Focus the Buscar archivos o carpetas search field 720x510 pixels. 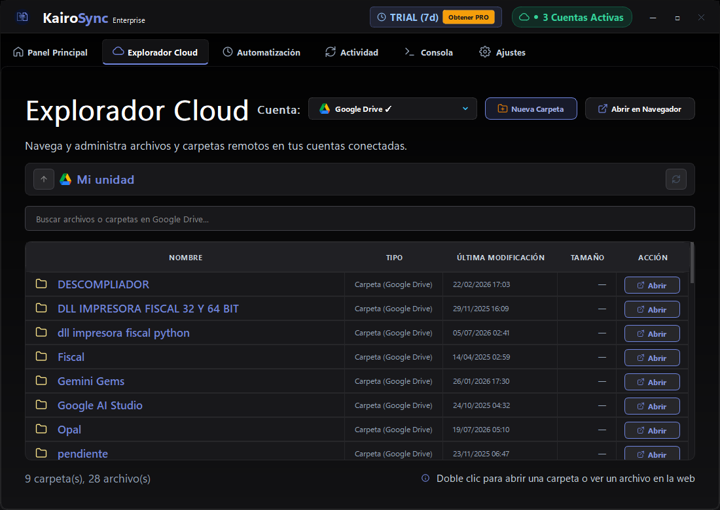(359, 219)
